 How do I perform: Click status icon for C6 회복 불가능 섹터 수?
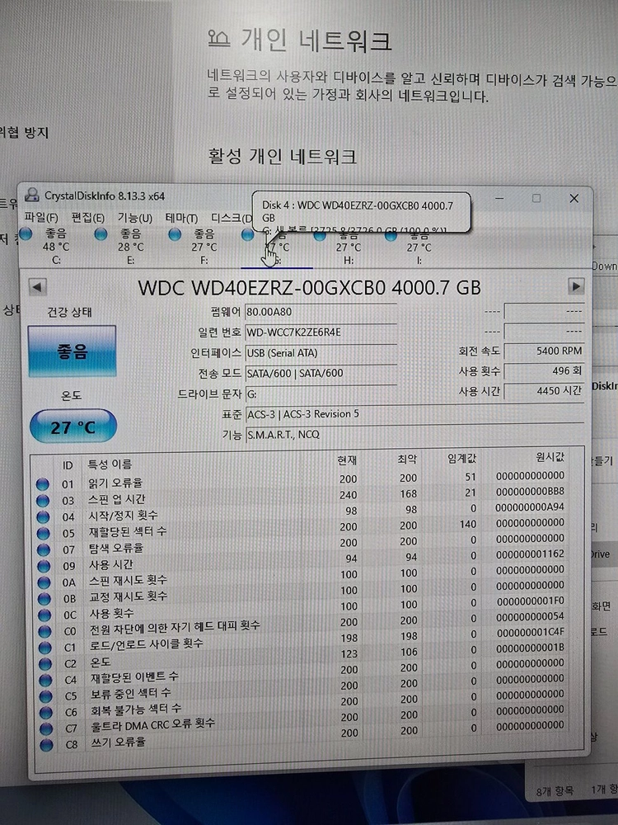pyautogui.click(x=46, y=713)
